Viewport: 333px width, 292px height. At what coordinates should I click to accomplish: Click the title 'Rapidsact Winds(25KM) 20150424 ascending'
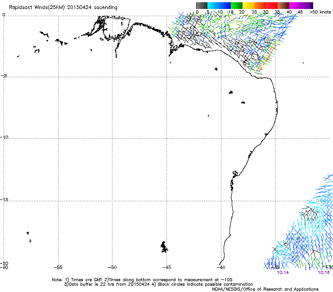click(x=63, y=8)
